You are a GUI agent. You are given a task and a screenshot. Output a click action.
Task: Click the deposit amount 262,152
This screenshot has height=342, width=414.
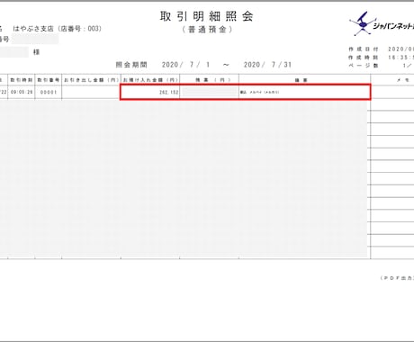coord(168,92)
